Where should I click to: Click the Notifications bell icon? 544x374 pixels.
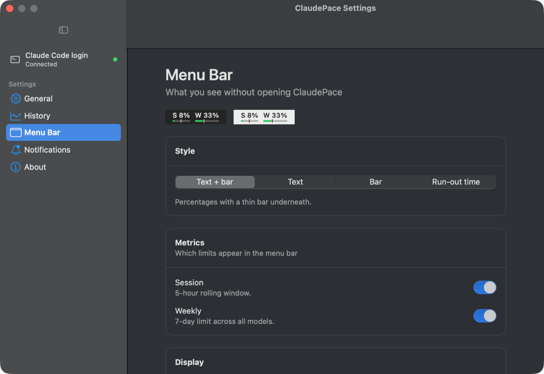(16, 150)
